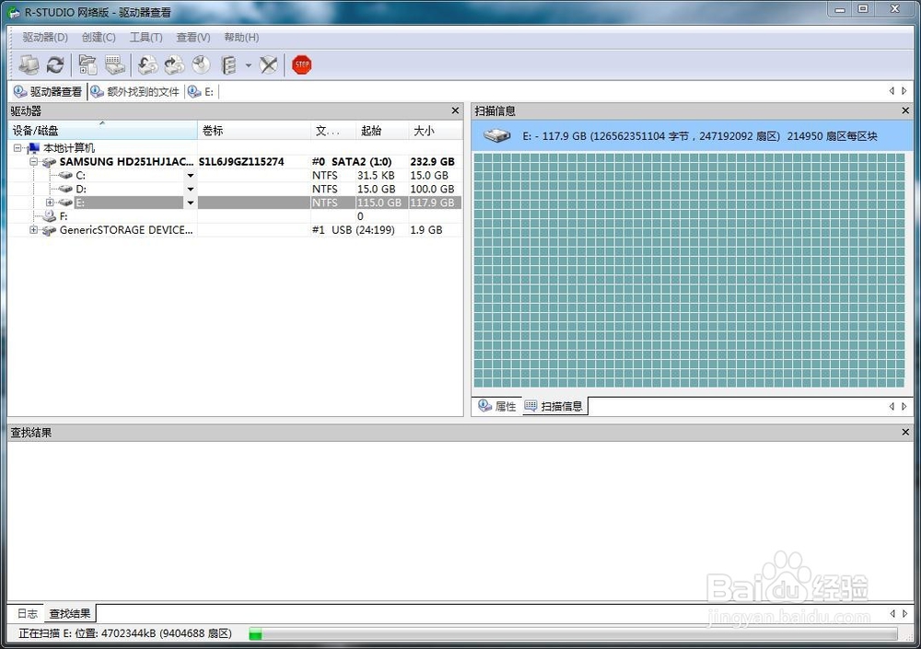Open the 创建(C) menu

click(99, 37)
